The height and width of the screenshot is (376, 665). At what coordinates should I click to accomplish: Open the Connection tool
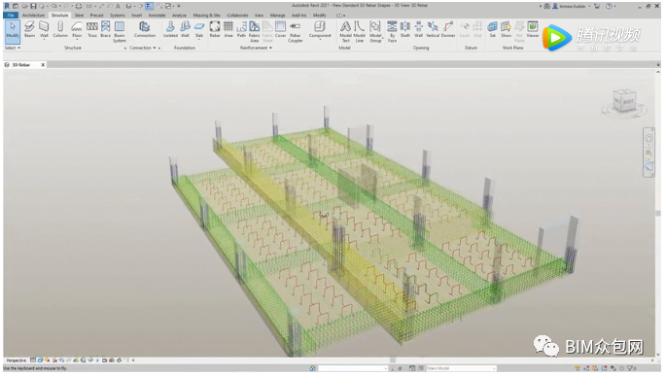[145, 30]
